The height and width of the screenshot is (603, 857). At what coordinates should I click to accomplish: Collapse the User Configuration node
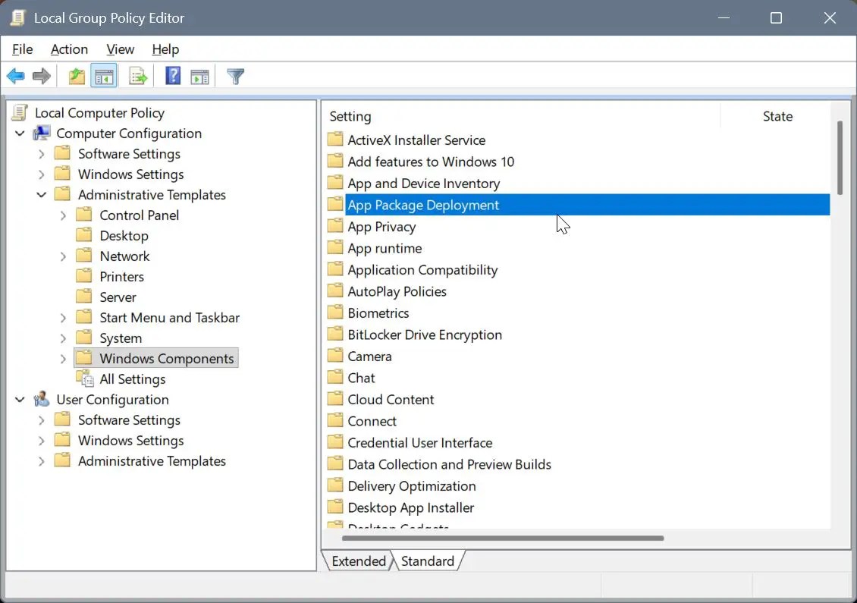[x=20, y=400]
